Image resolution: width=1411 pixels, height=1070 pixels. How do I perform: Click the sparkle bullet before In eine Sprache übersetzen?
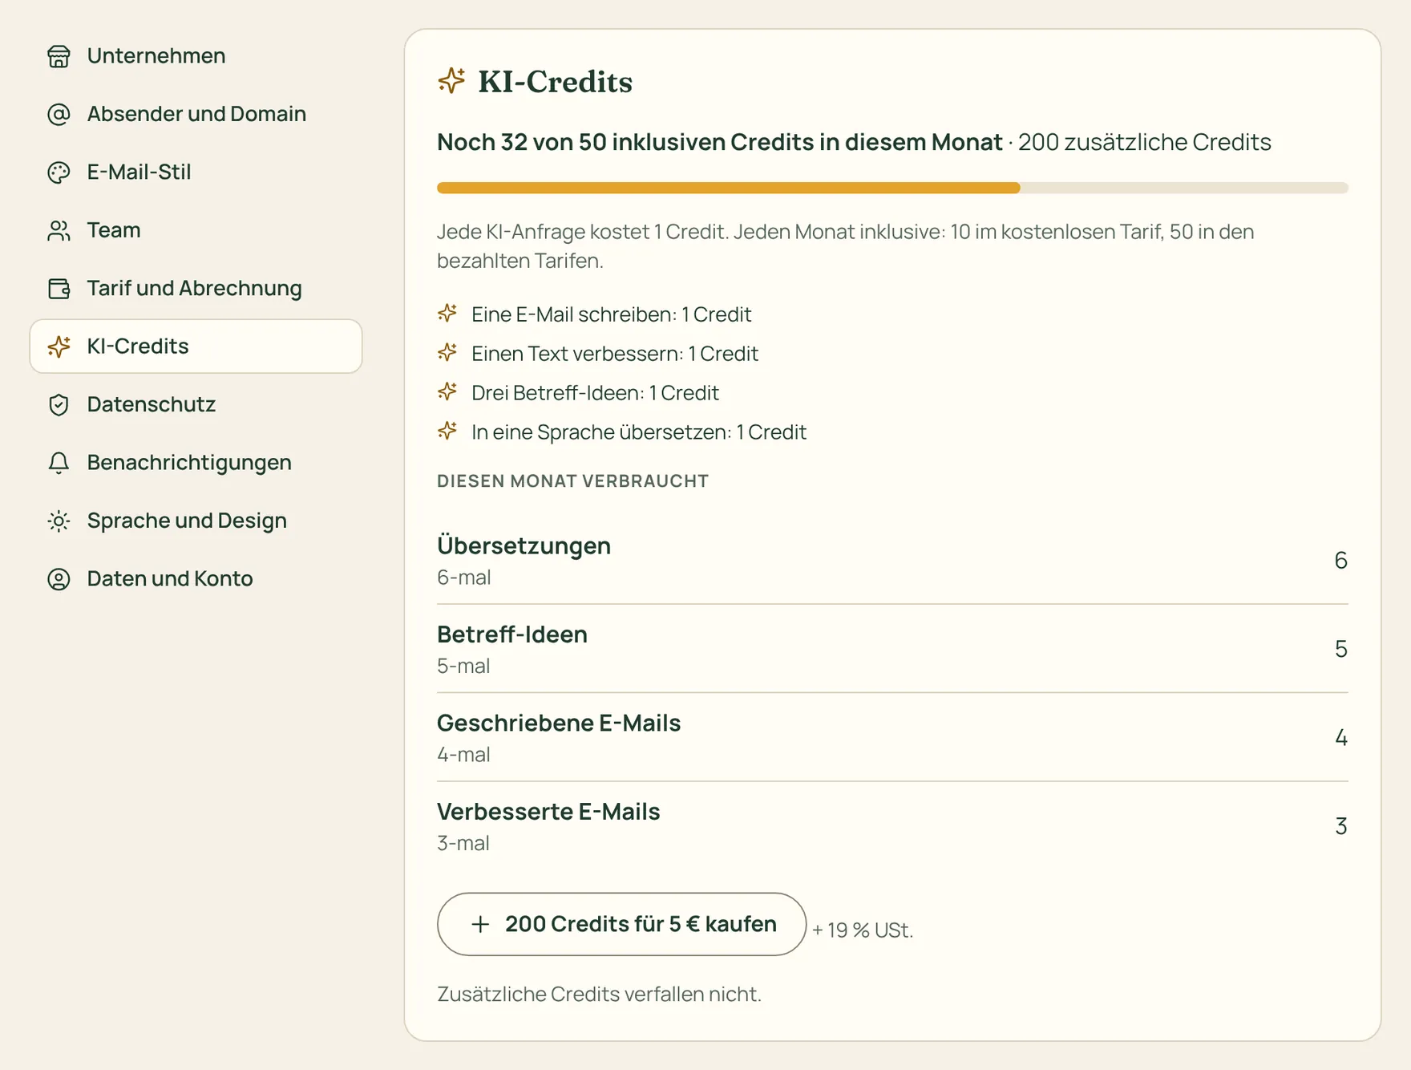[447, 431]
